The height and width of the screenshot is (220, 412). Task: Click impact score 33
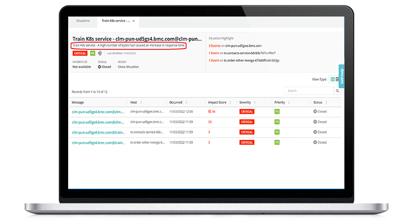(x=210, y=122)
